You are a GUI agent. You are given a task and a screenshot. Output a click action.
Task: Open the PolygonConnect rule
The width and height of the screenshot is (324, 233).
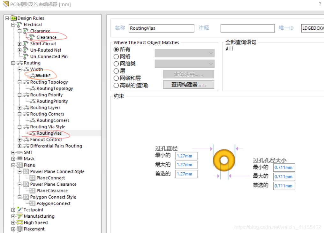point(53,203)
